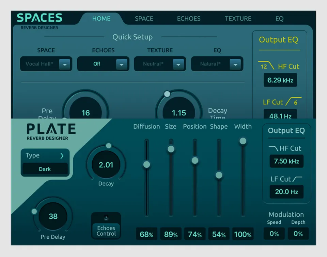Click the Spaces LF Cut 6 slope icon
This screenshot has width=327, height=257.
click(x=293, y=101)
